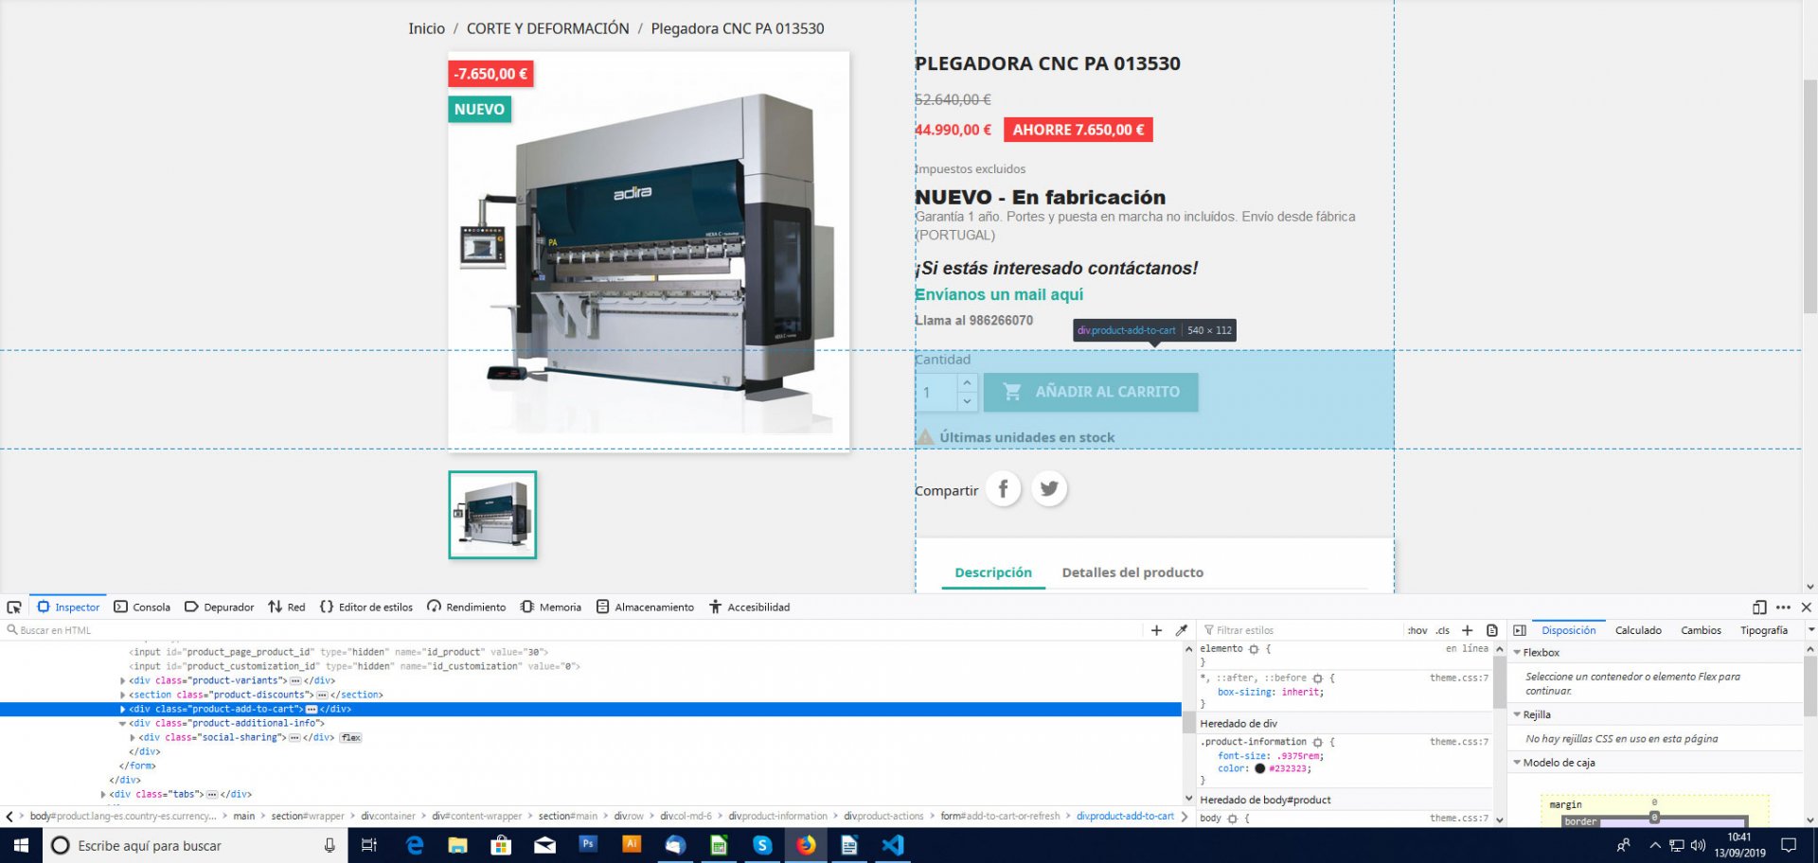Select the Cambios sidebar tab
Viewport: 1818px width, 863px height.
click(x=1701, y=630)
